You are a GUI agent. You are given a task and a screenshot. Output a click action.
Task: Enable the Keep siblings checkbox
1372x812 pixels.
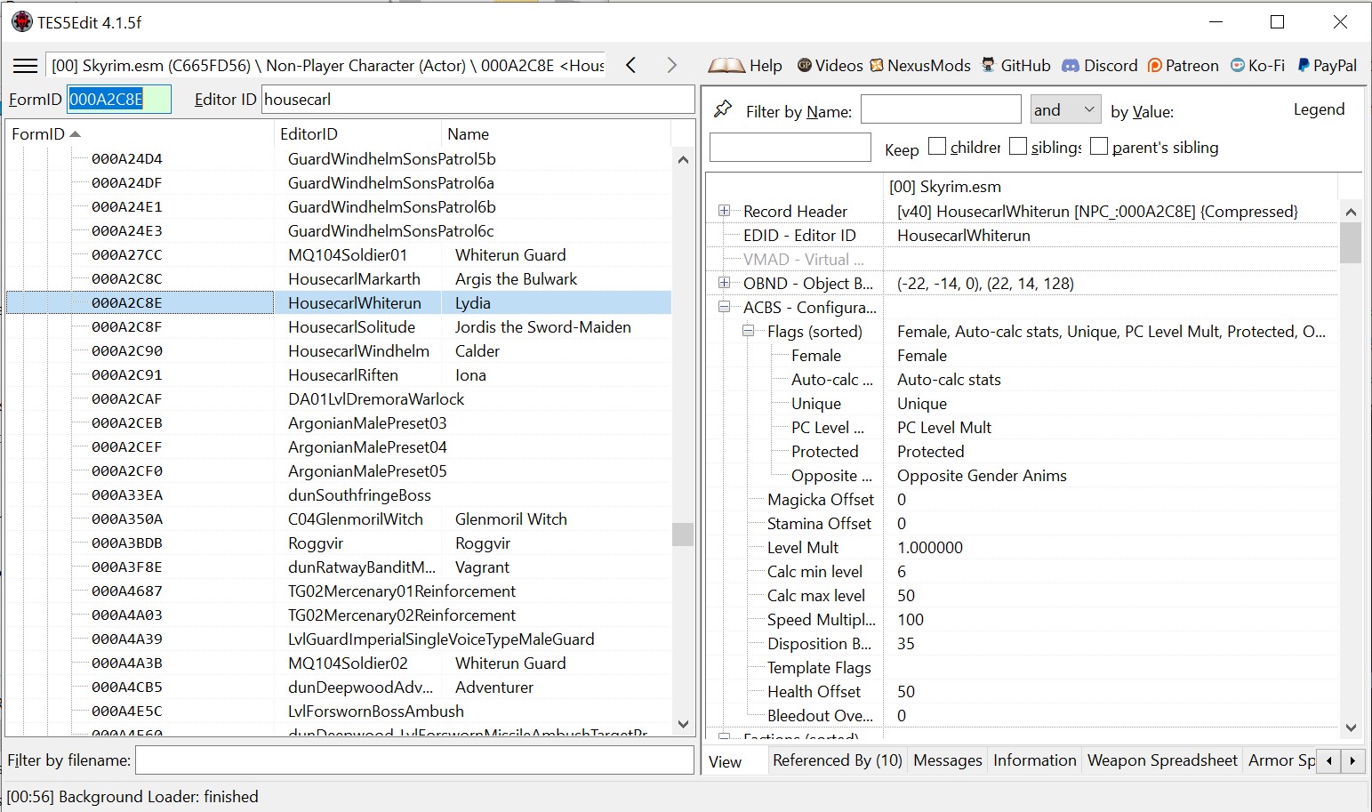[1018, 146]
